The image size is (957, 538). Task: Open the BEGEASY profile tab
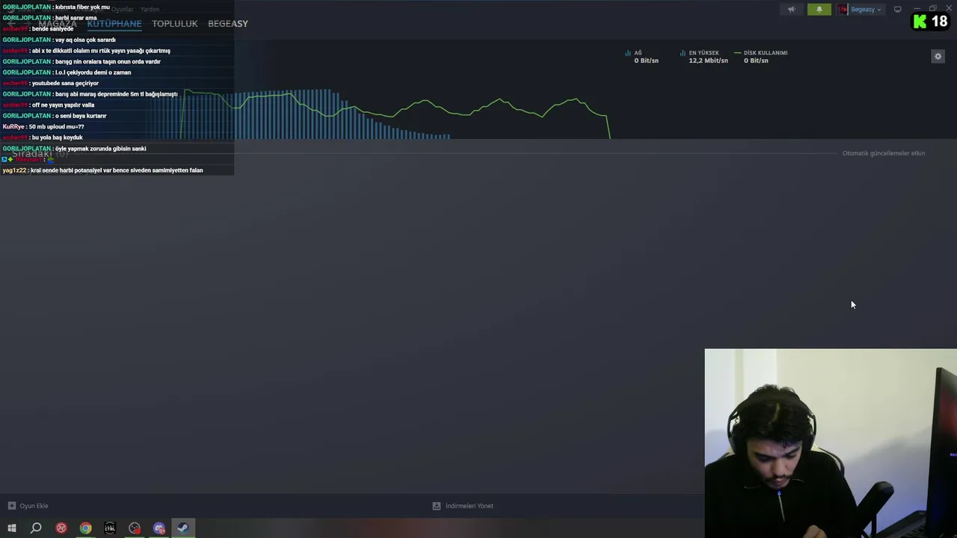pyautogui.click(x=227, y=23)
